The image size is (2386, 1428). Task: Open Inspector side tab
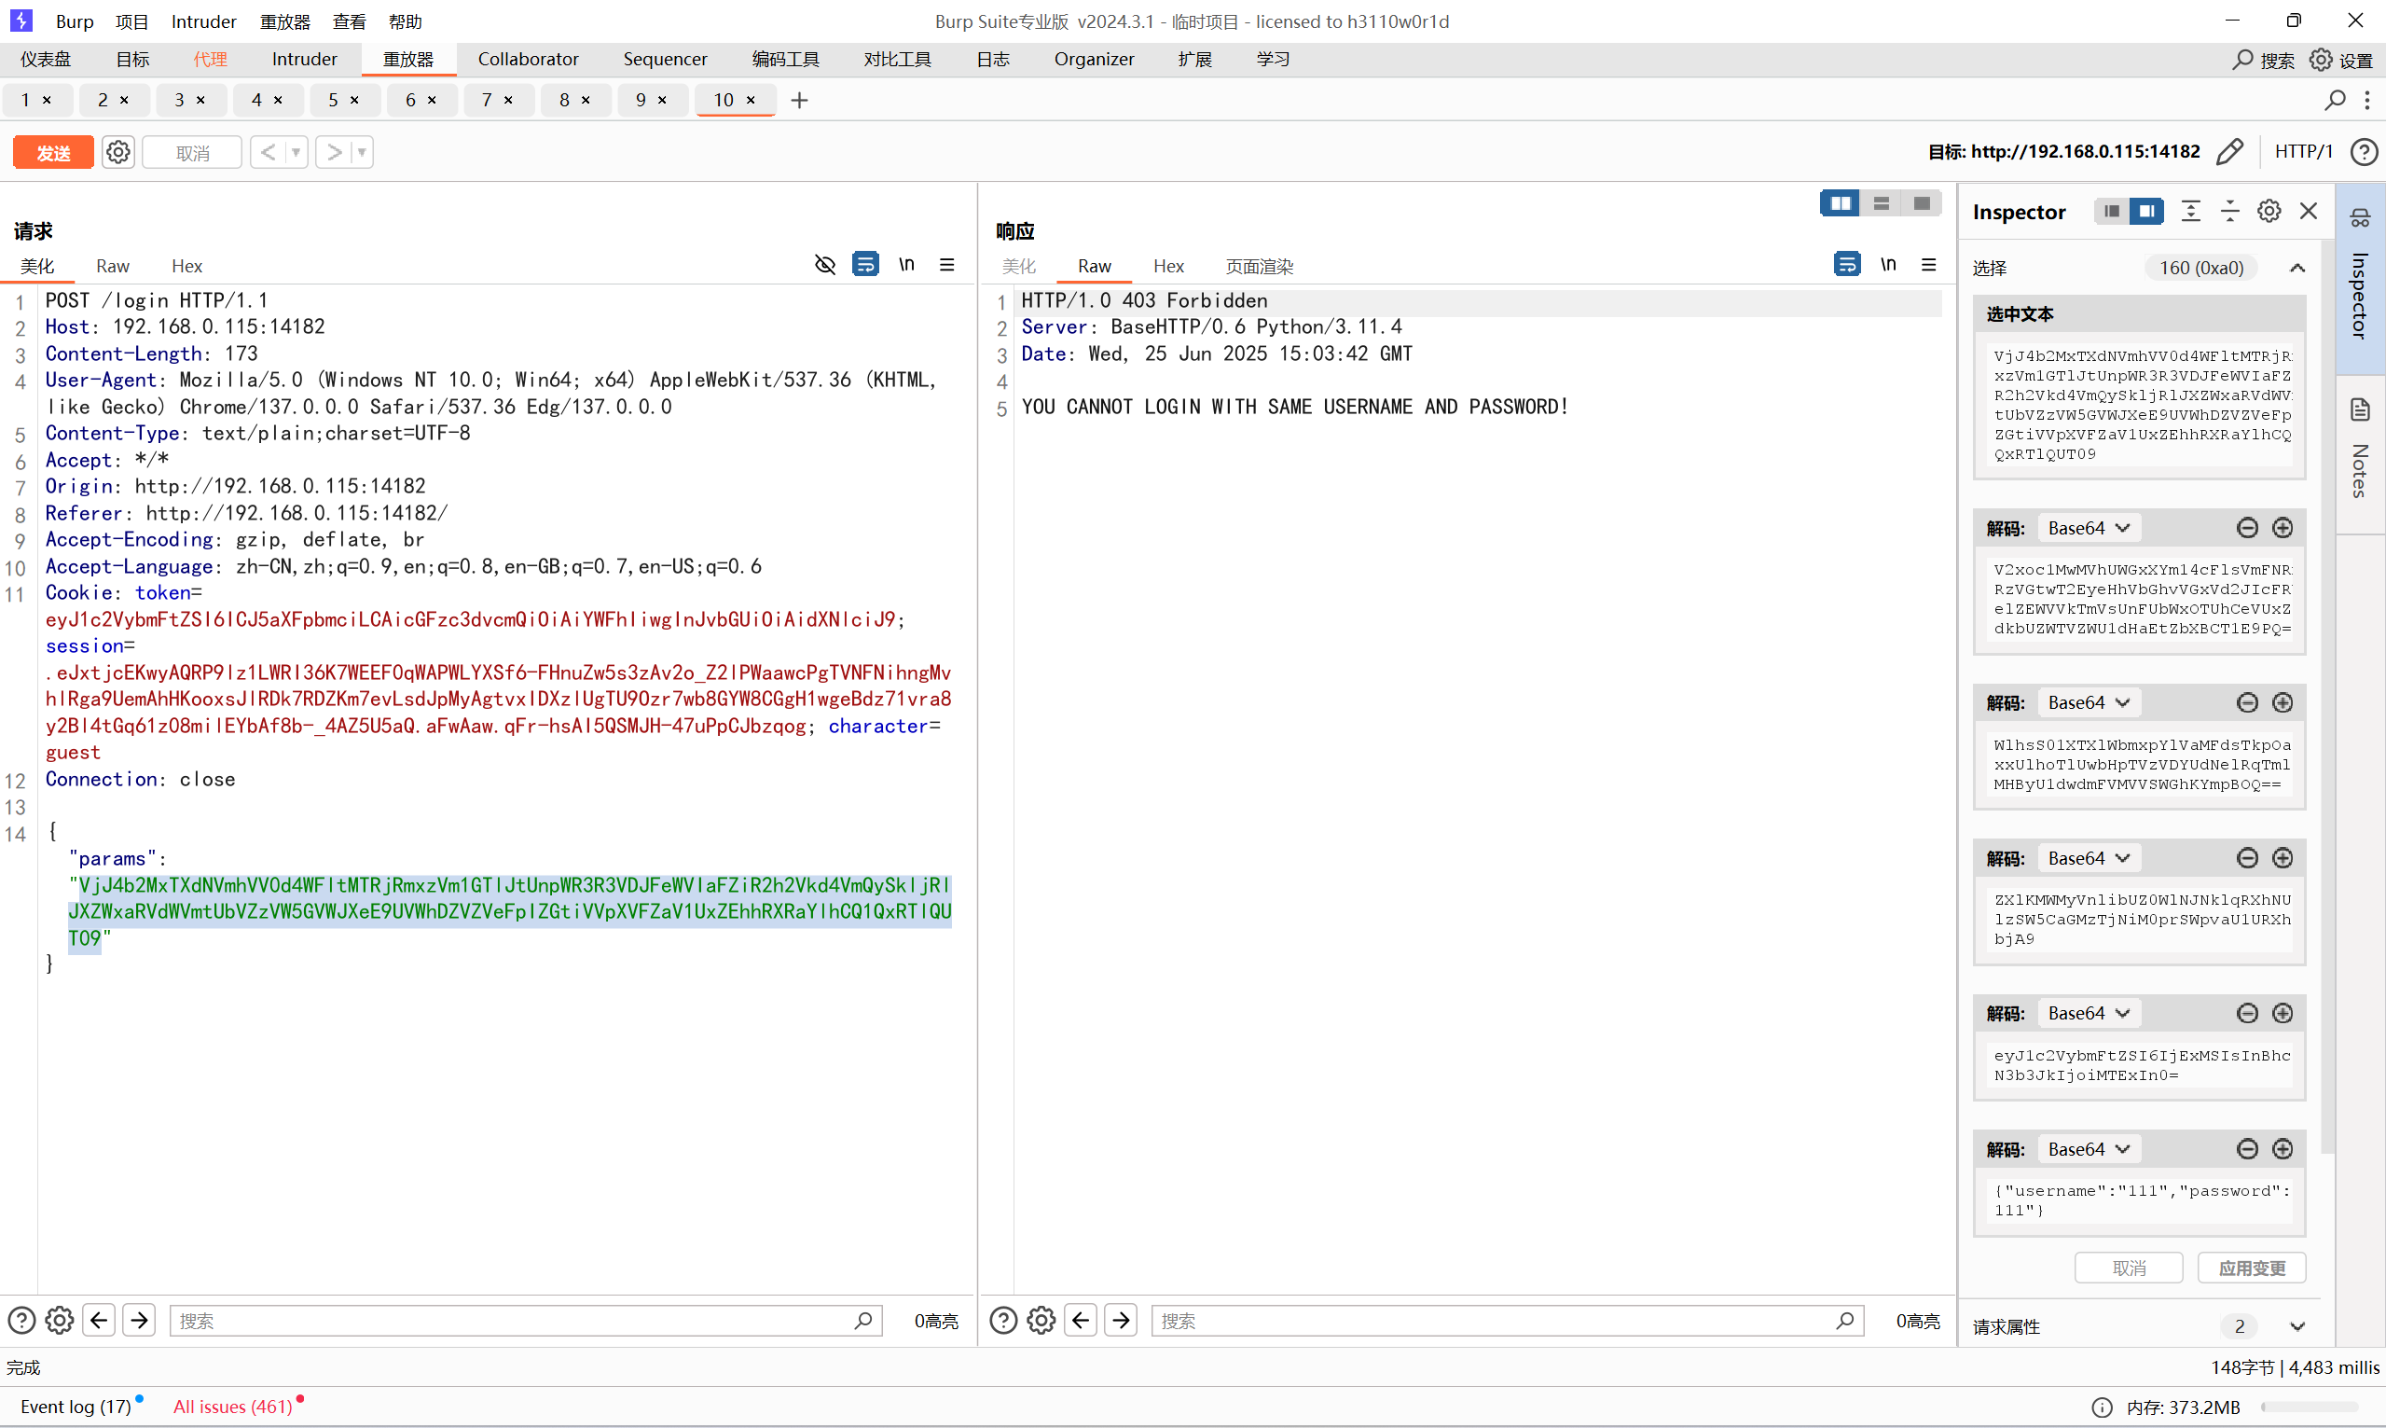pos(2360,279)
